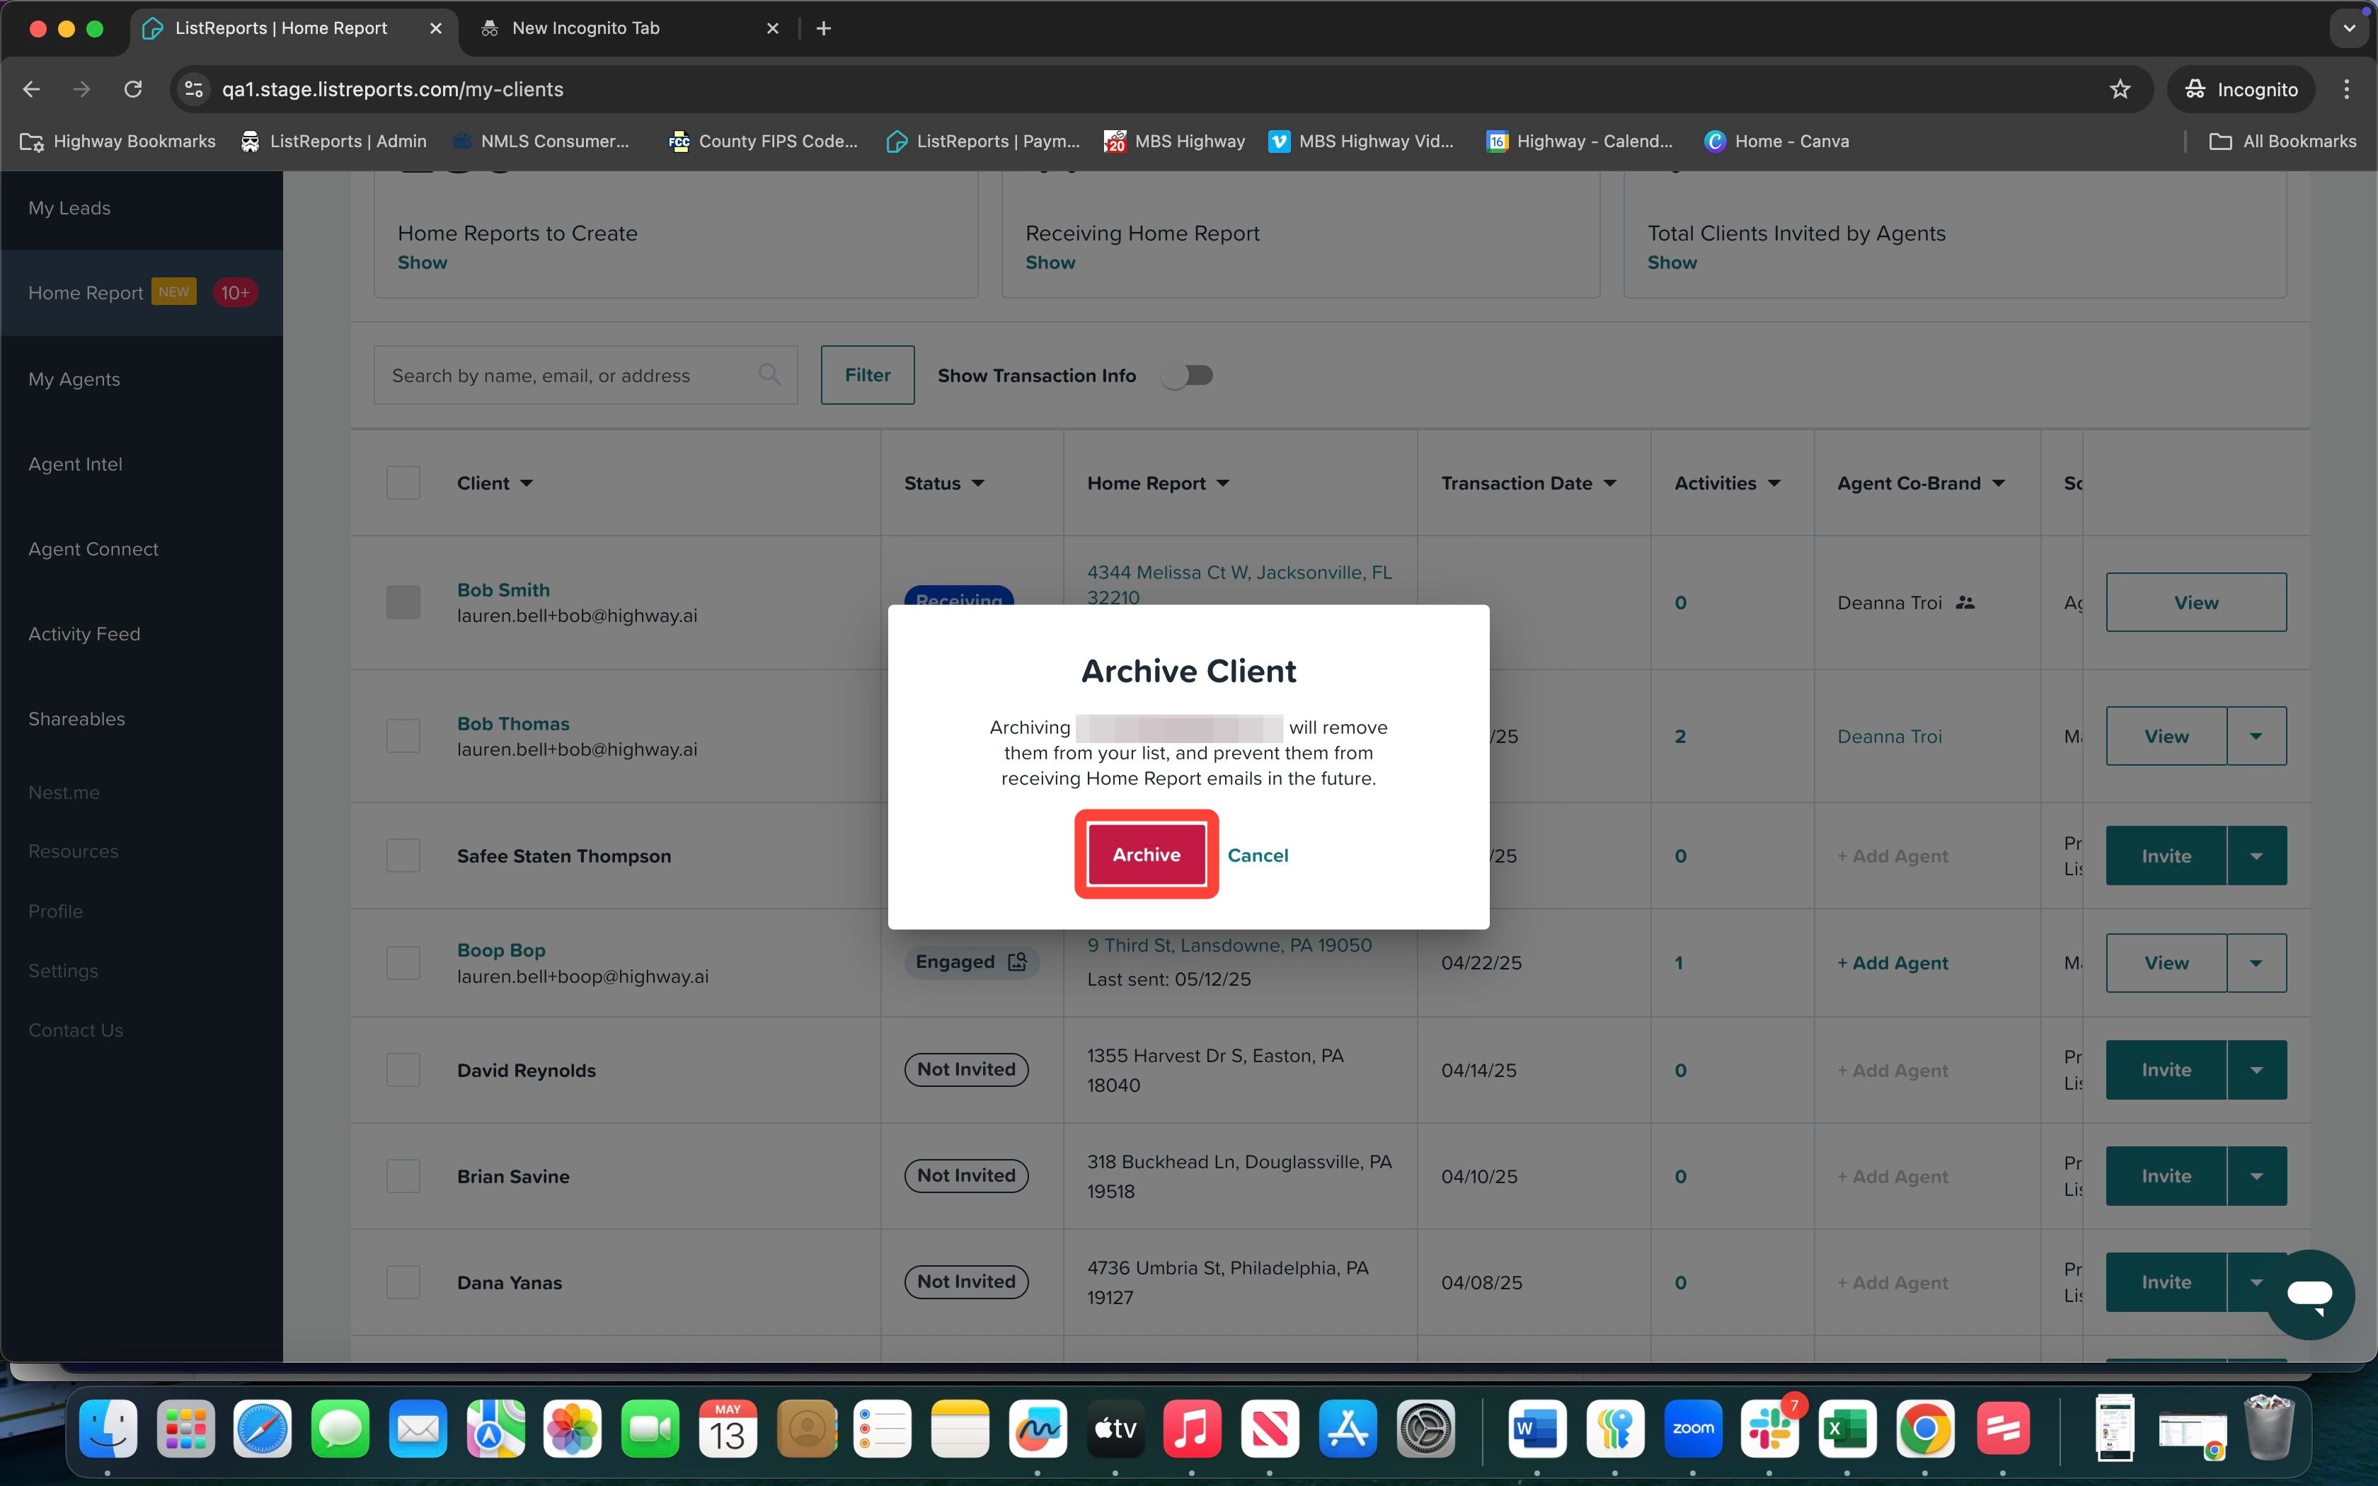The image size is (2378, 1486).
Task: Check the select-all clients checkbox
Action: click(403, 482)
